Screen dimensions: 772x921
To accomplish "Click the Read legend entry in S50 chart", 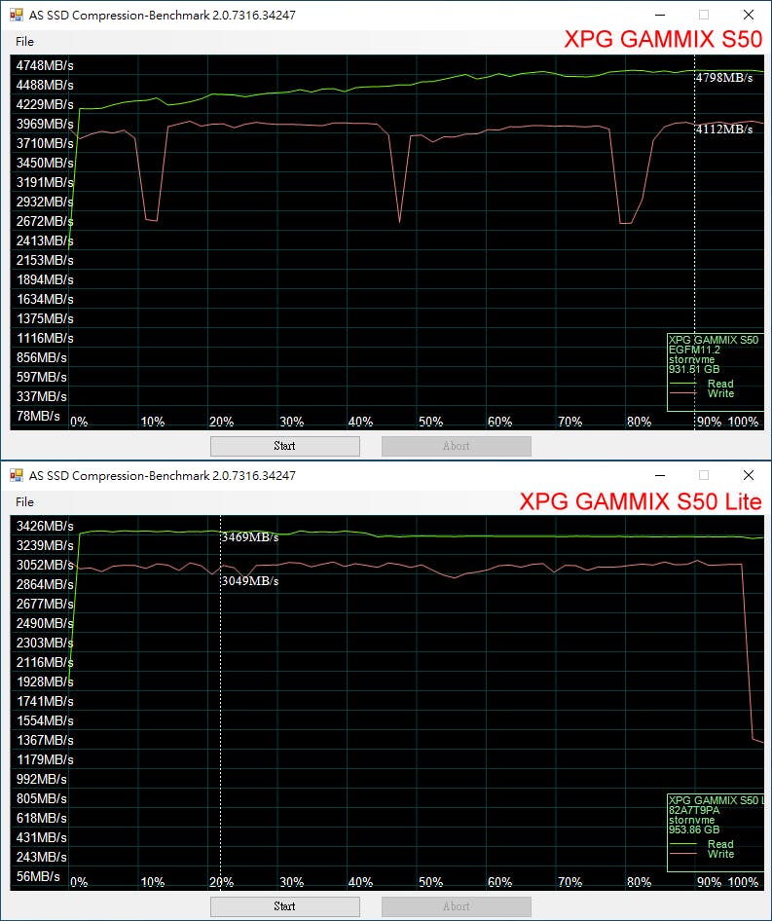I will pos(702,385).
